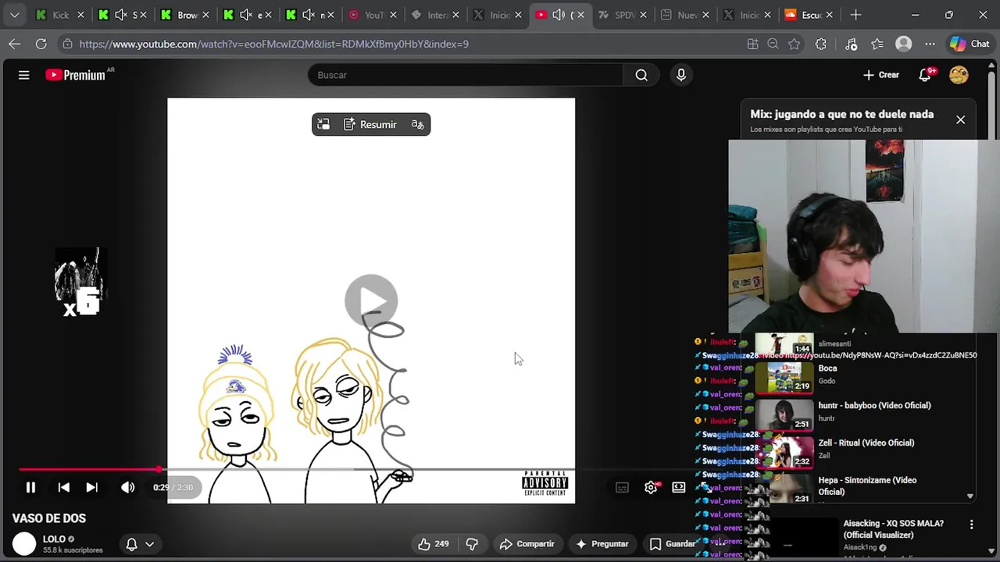Open more options for Aisacking video

click(x=971, y=525)
